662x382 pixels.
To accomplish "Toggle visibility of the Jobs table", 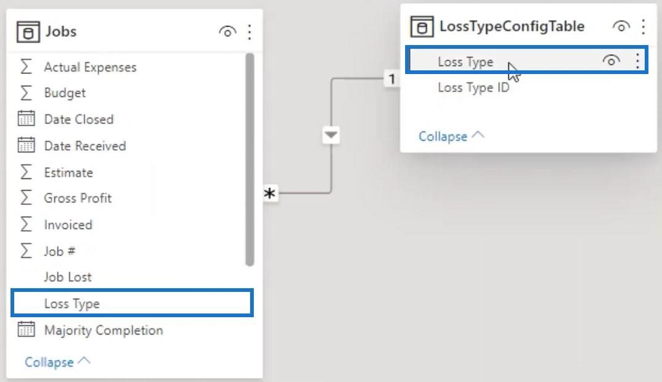I will pos(227,31).
